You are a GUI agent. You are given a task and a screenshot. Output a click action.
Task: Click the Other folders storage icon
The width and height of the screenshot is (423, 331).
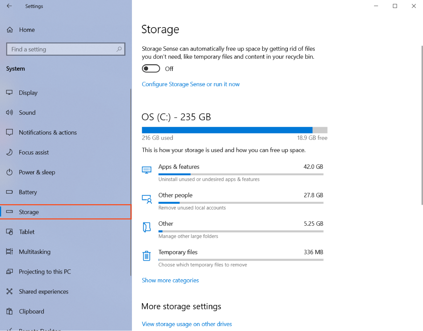[x=147, y=227]
